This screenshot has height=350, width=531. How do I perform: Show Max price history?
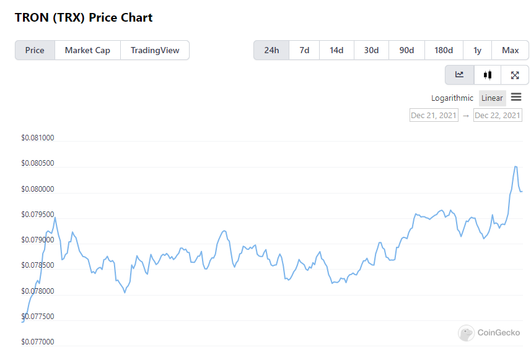click(510, 50)
